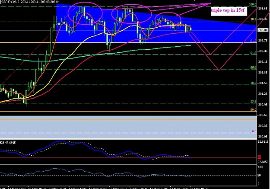
Task: Select the Fibonacci 61.8 label beside 202.45
Action: 253,53
